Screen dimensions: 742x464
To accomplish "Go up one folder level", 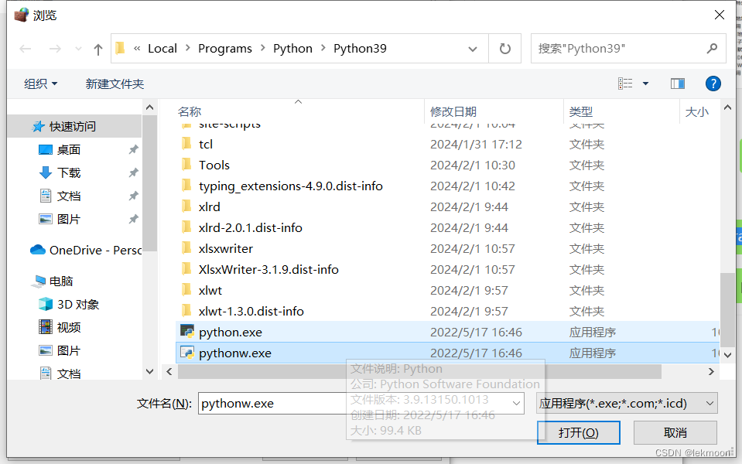I will point(98,49).
